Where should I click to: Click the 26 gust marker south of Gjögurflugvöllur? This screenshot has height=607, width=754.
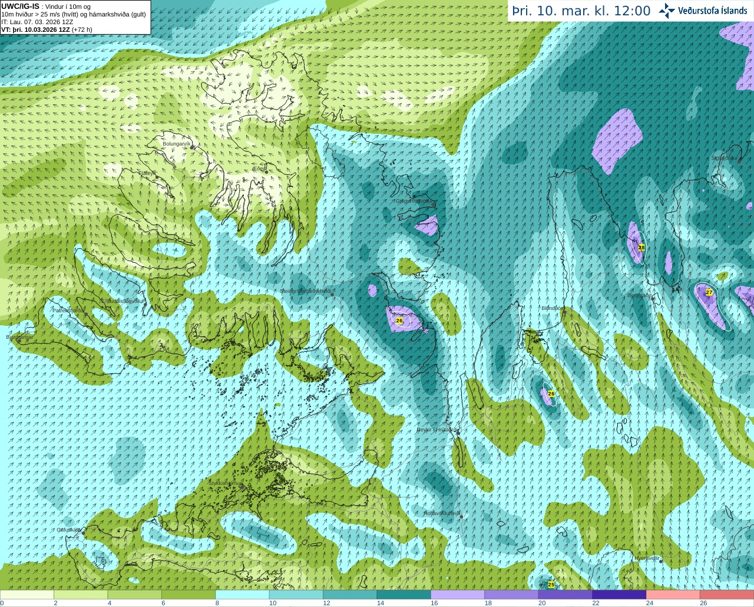pyautogui.click(x=399, y=321)
